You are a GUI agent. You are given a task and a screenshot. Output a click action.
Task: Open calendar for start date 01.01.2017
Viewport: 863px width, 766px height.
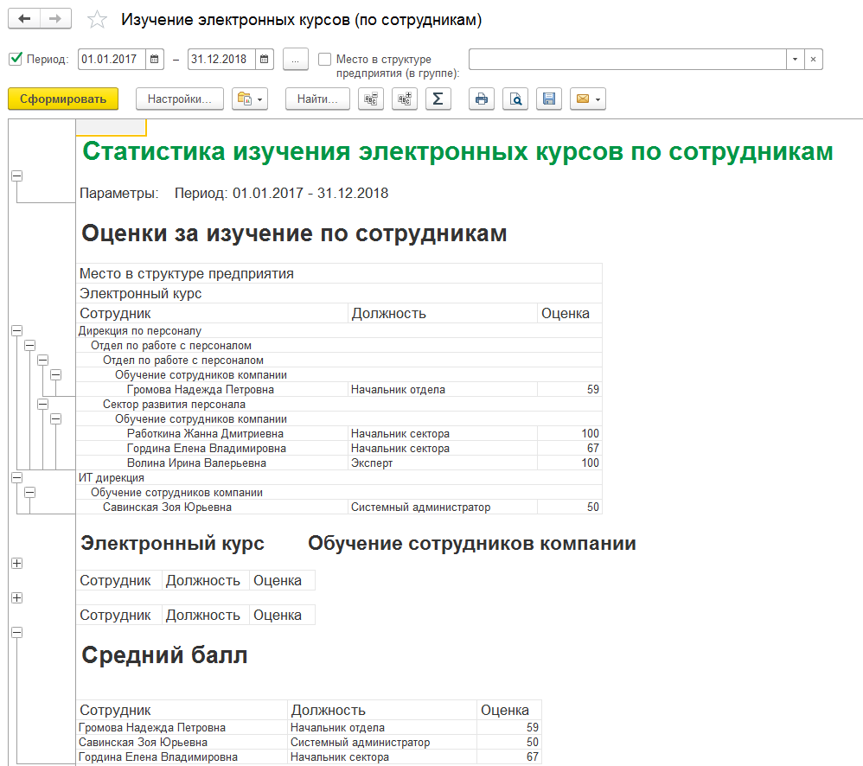155,60
